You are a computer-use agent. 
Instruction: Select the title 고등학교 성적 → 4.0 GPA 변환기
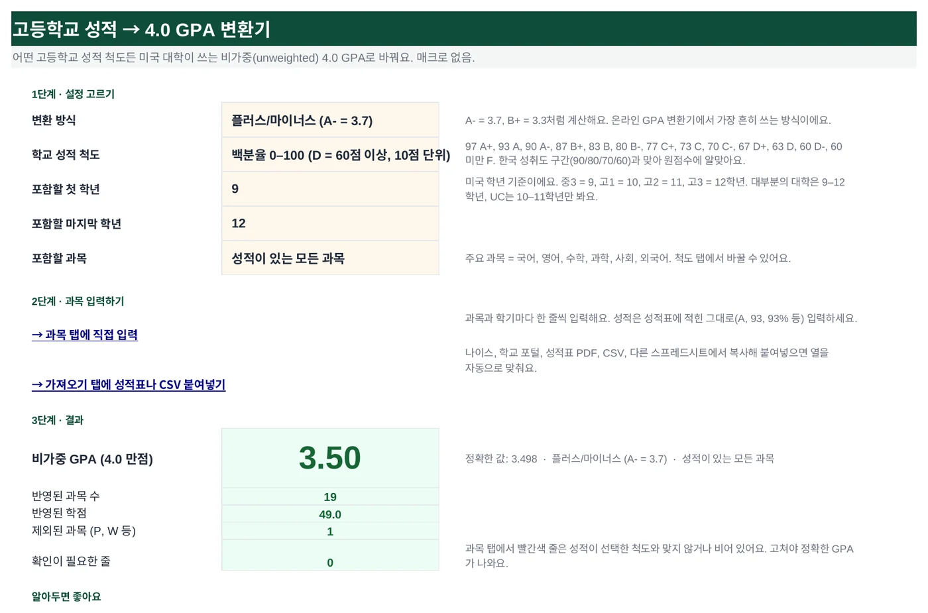pyautogui.click(x=142, y=29)
